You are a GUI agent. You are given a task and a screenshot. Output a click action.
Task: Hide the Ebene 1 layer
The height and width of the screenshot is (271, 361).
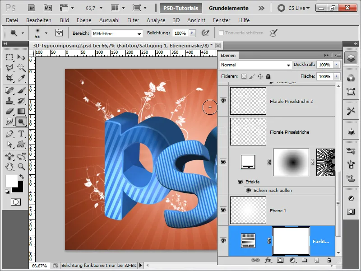click(223, 210)
